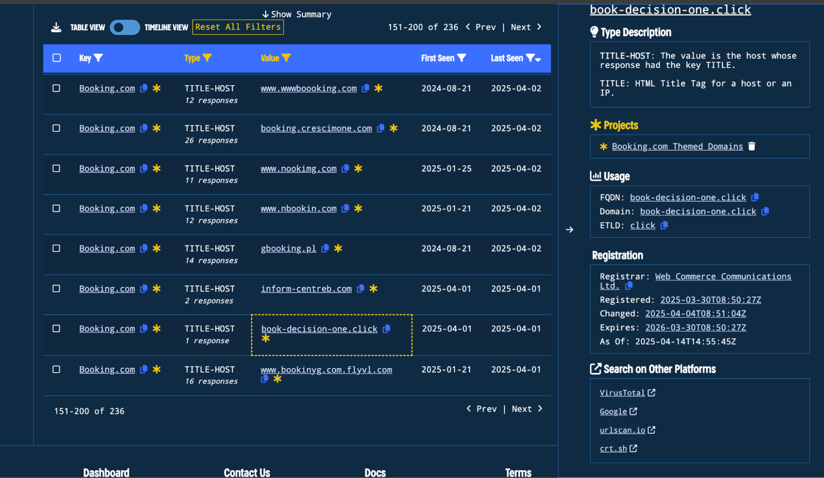
Task: Open the Docs page
Action: (x=375, y=472)
